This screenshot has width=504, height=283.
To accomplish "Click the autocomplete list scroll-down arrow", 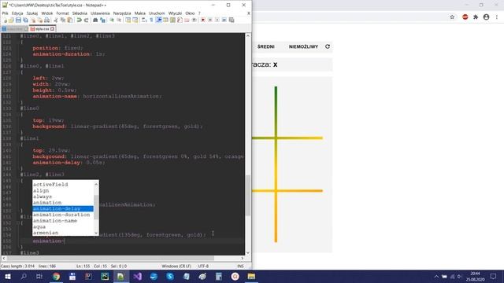I will (x=96, y=233).
